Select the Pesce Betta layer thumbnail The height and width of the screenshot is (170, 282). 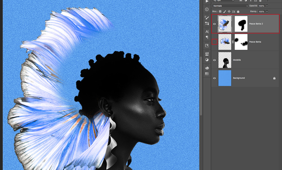click(x=225, y=42)
